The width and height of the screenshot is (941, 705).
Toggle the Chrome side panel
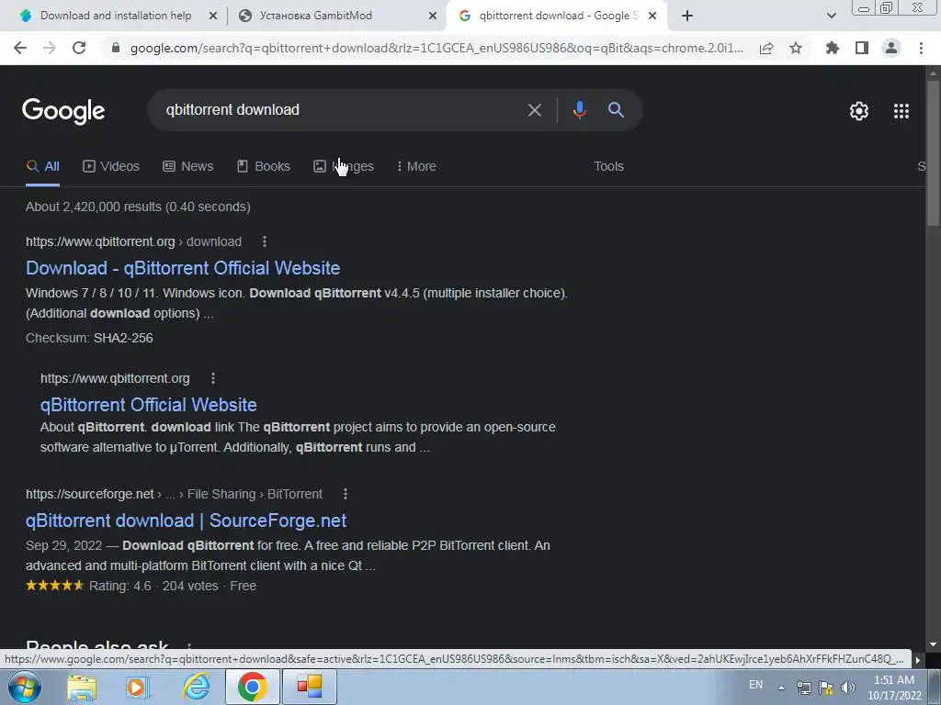[862, 48]
